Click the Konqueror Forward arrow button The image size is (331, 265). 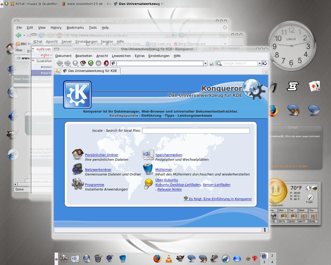click(x=67, y=63)
